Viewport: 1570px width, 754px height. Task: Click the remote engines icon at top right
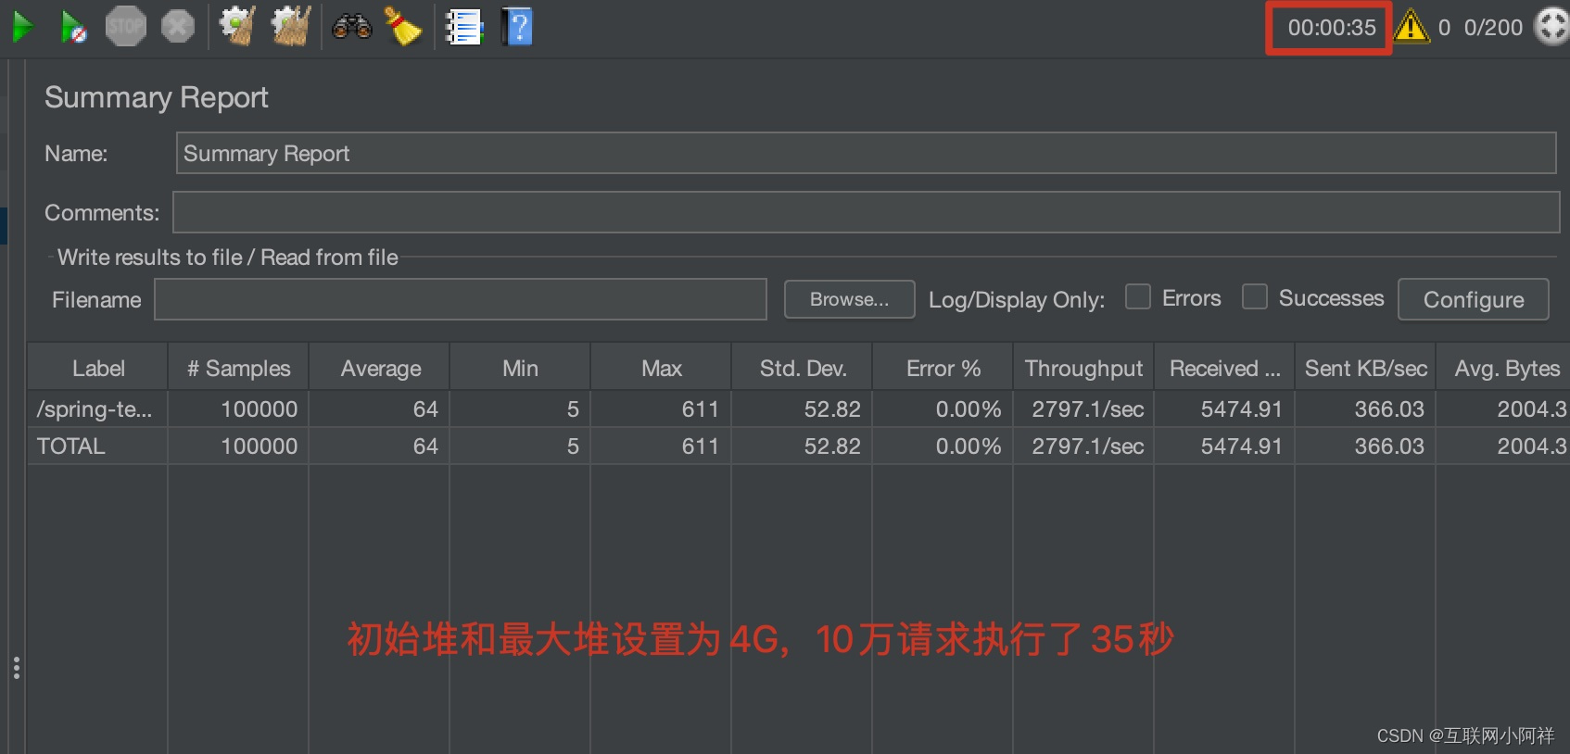(1551, 27)
